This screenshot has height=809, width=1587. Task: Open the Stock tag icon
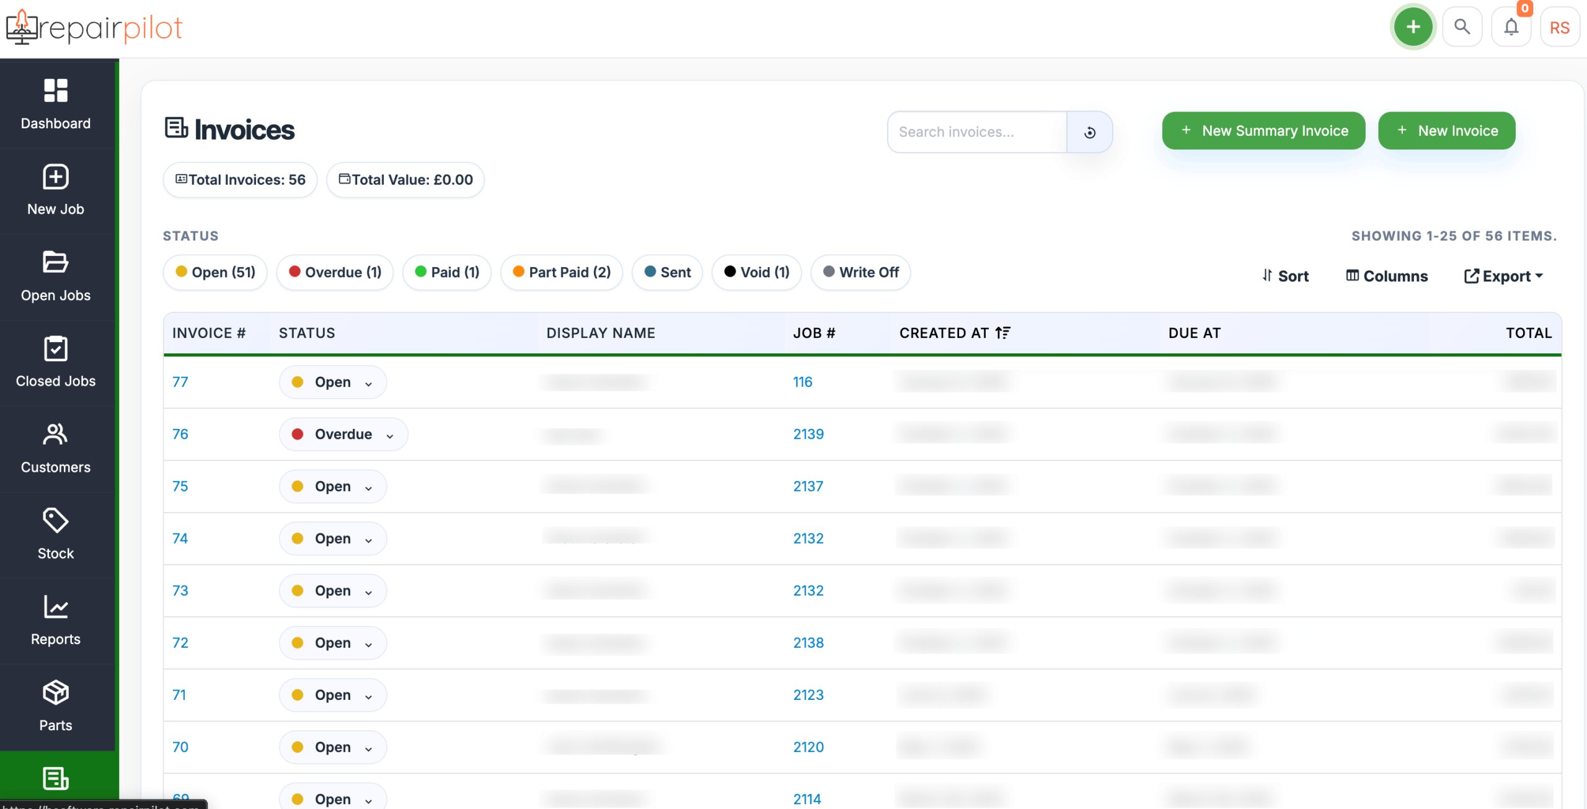pos(56,521)
